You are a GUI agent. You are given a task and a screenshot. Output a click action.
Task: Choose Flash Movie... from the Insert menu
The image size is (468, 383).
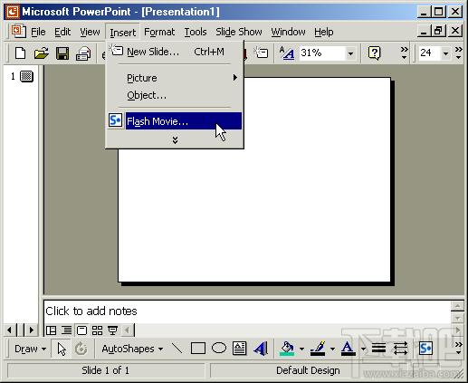[175, 121]
